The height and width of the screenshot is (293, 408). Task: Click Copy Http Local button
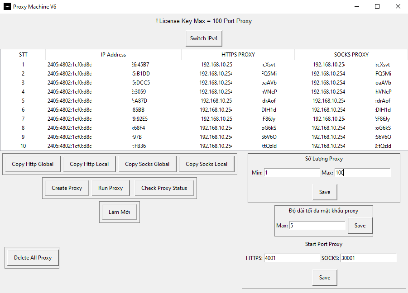tap(89, 164)
